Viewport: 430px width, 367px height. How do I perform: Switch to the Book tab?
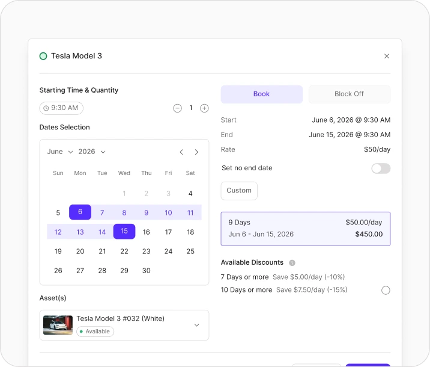262,94
